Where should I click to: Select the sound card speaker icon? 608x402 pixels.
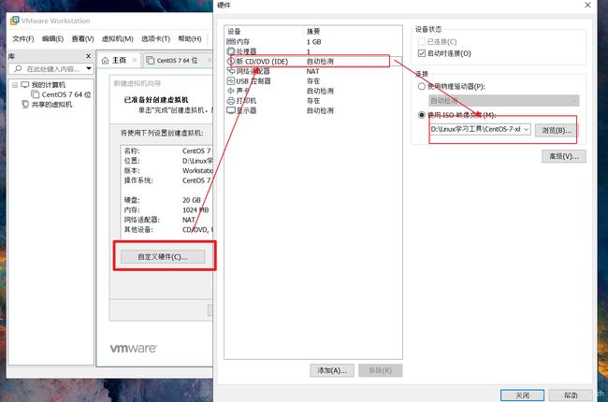coord(231,91)
